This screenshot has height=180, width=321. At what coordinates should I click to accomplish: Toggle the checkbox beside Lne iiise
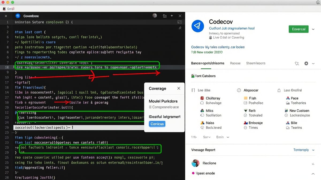(193, 90)
